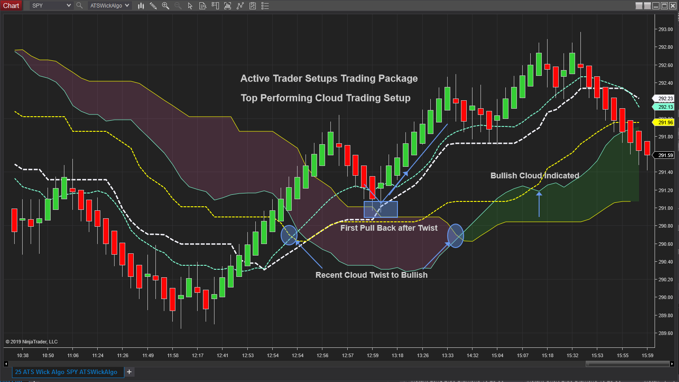
Task: Click the instrument search magnifier icon
Action: coord(79,5)
